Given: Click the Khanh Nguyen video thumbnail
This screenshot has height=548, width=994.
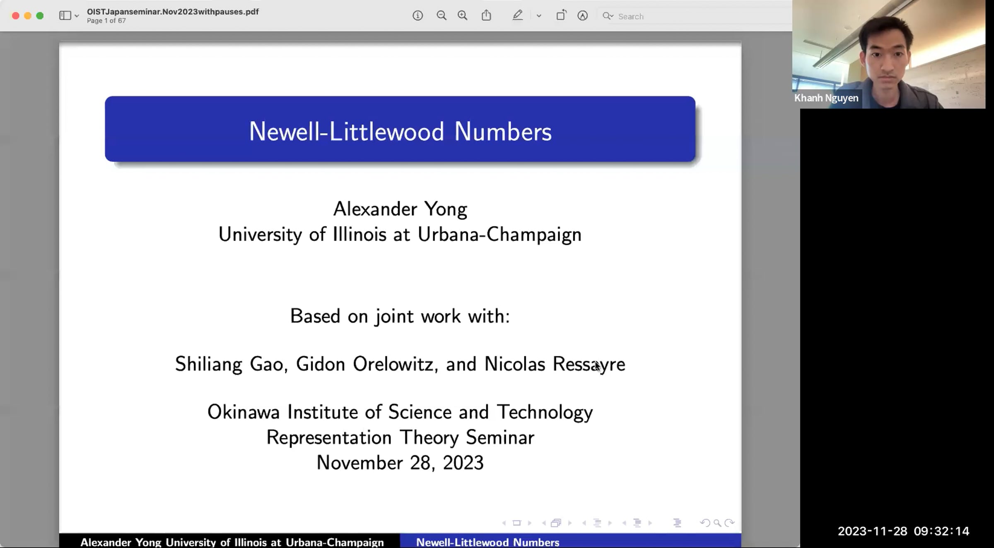Looking at the screenshot, I should click(x=888, y=54).
